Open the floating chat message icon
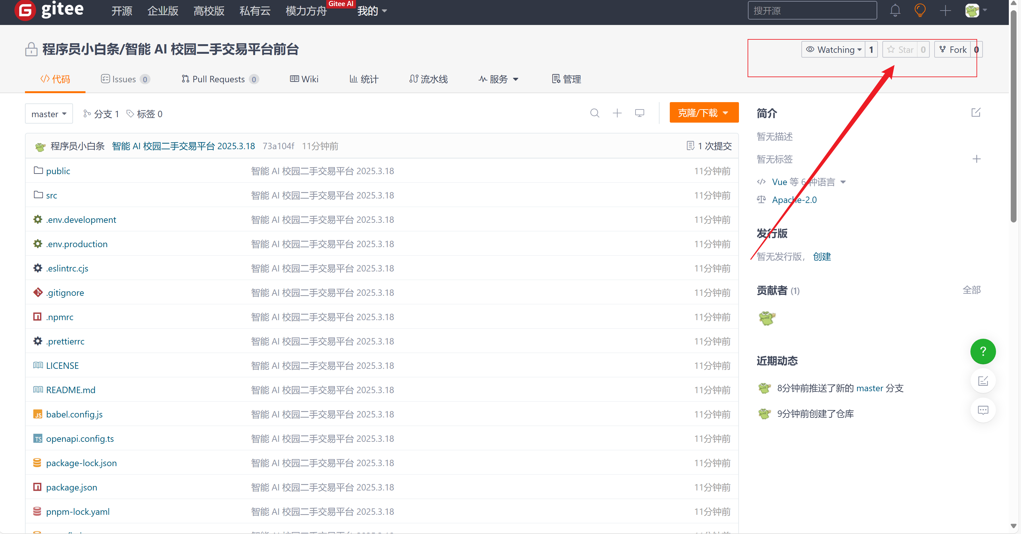1021x534 pixels. pyautogui.click(x=982, y=410)
